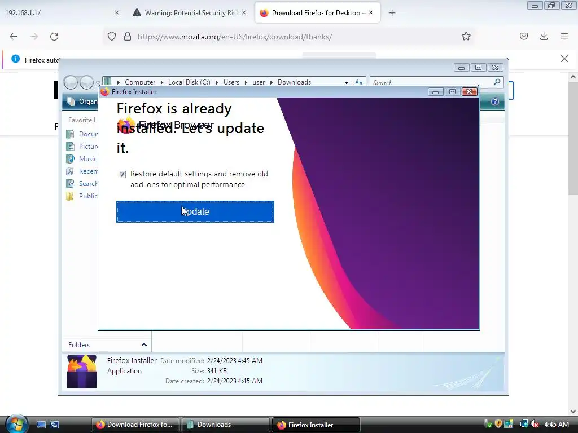
Task: Open tracking protection shield icon
Action: [x=112, y=37]
